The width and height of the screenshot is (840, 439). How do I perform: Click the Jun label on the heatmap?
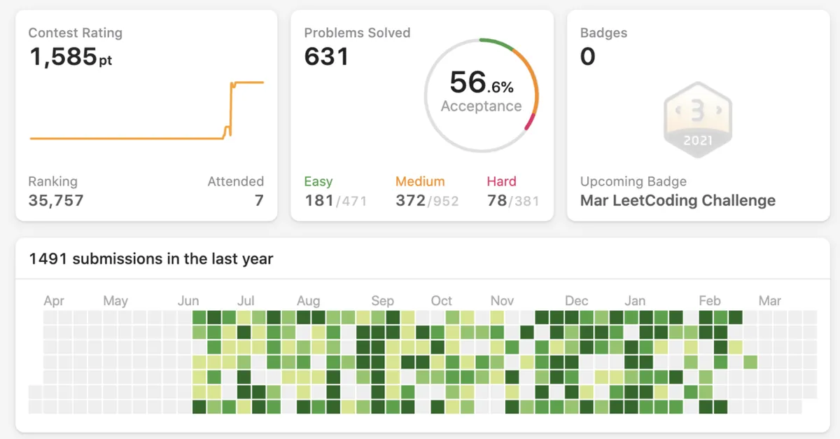point(189,300)
